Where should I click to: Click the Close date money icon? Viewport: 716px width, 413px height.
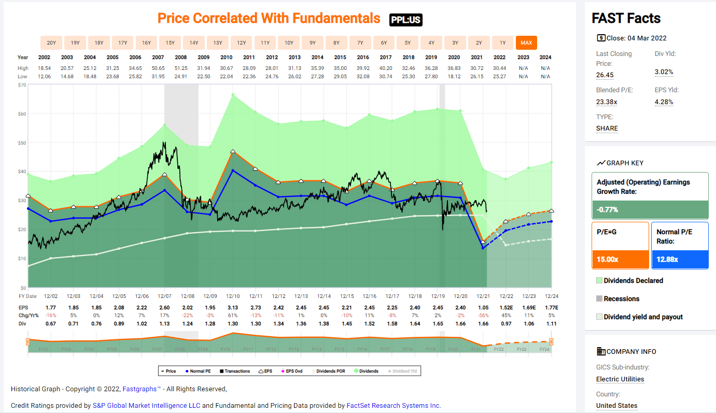pyautogui.click(x=601, y=38)
